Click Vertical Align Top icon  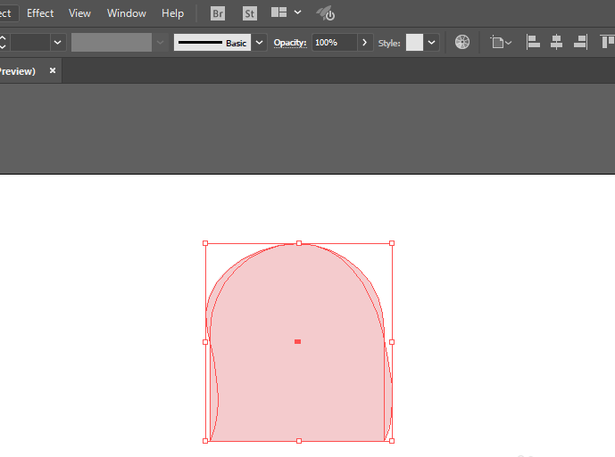(x=607, y=42)
